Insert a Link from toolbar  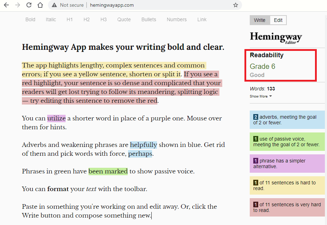(202, 19)
